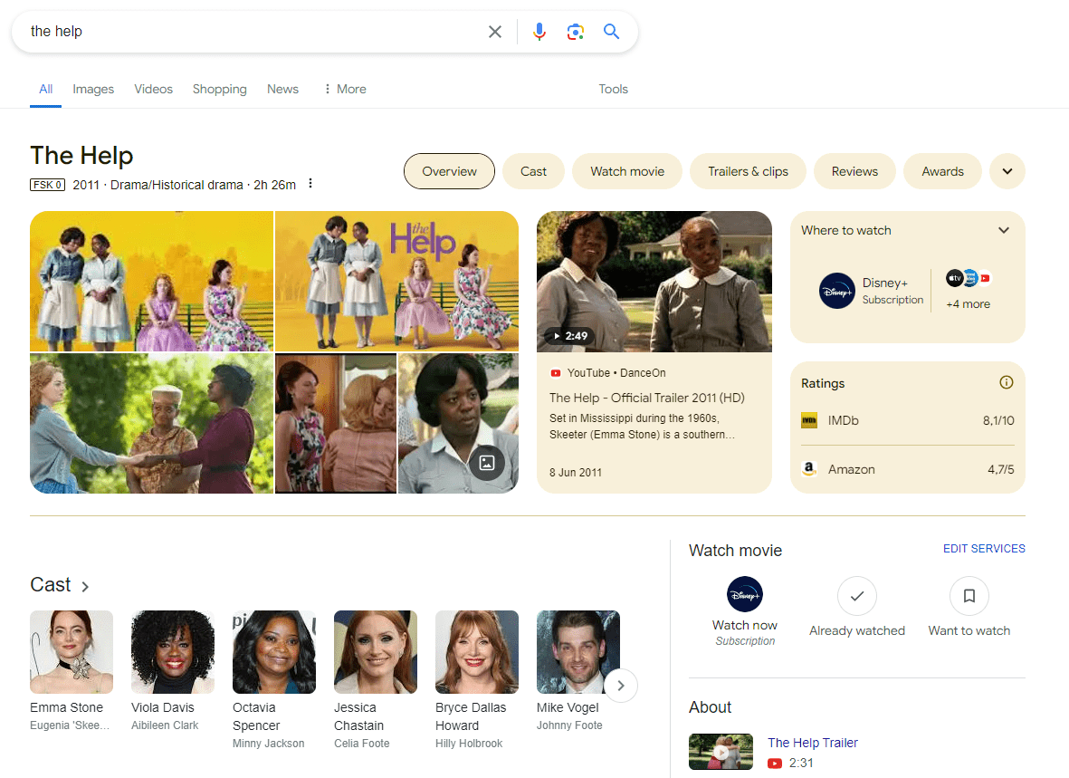Viewport: 1069px width, 778px height.
Task: Click the Disney+ Subscription text
Action: tap(892, 291)
